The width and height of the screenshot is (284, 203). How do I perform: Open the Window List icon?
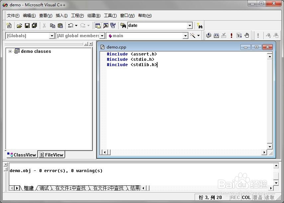(113, 26)
